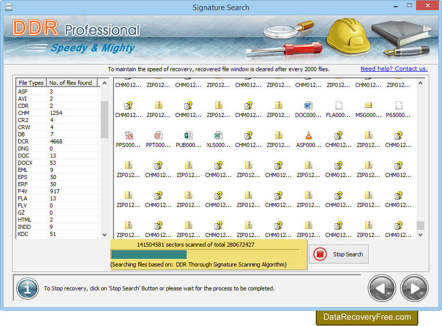Select the MSG000 envelope mail file icon
Image resolution: width=442 pixels, height=326 pixels.
(368, 105)
